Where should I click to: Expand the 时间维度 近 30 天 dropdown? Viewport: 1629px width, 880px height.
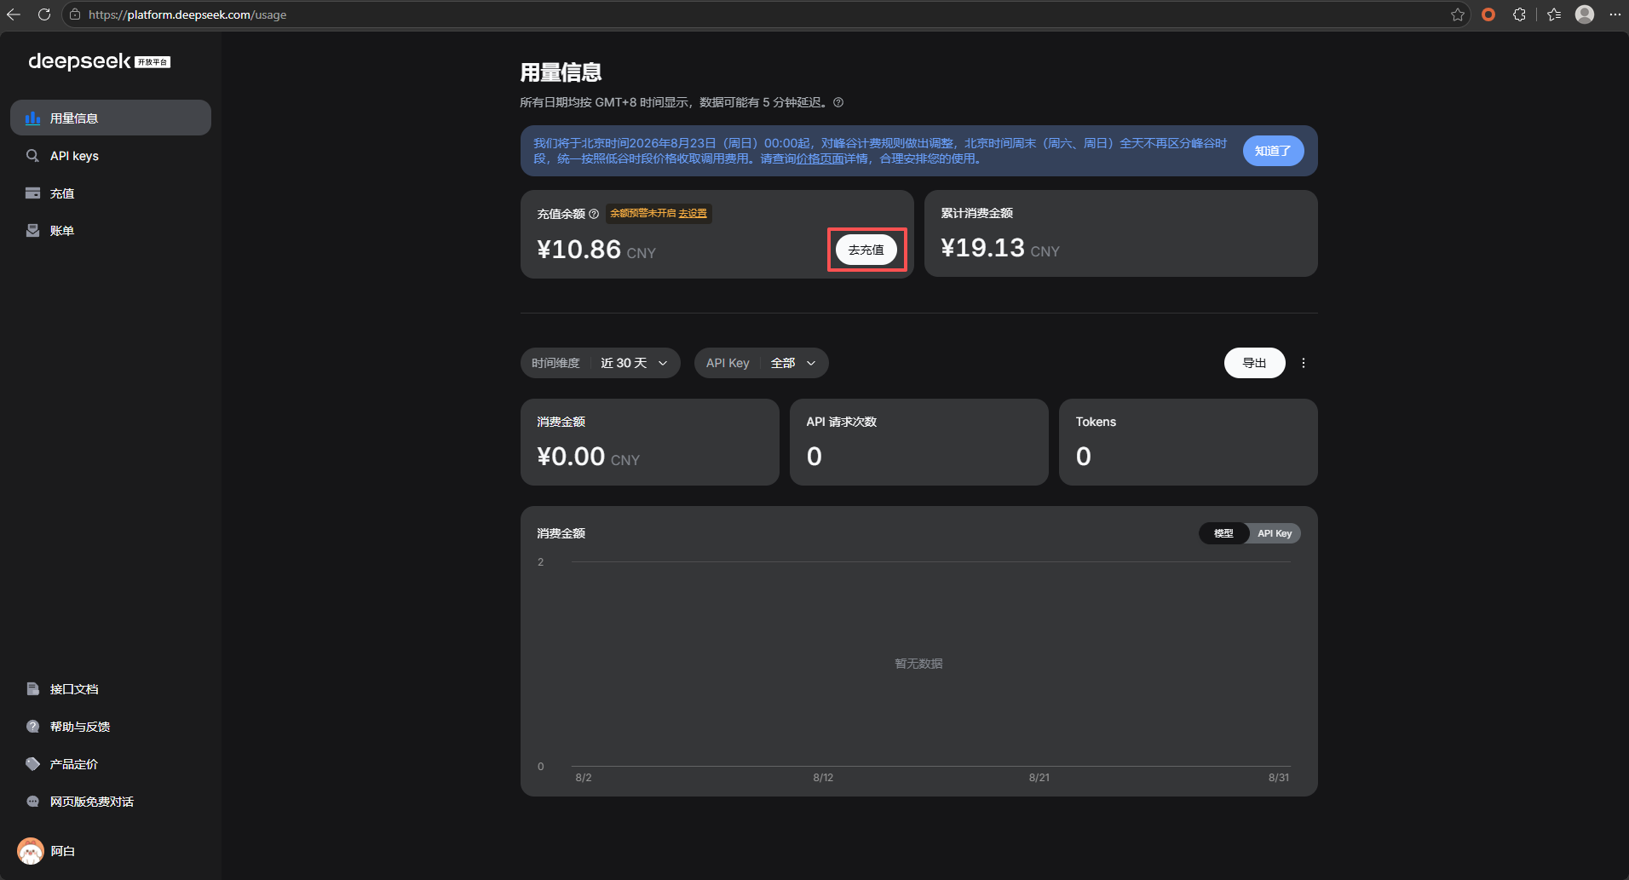tap(601, 363)
